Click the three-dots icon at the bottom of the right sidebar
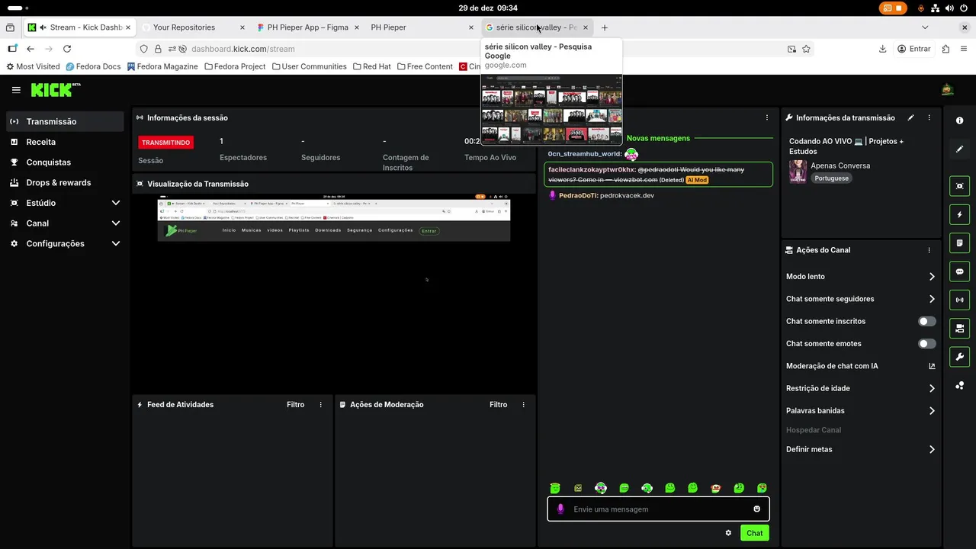976x549 pixels. [x=959, y=386]
